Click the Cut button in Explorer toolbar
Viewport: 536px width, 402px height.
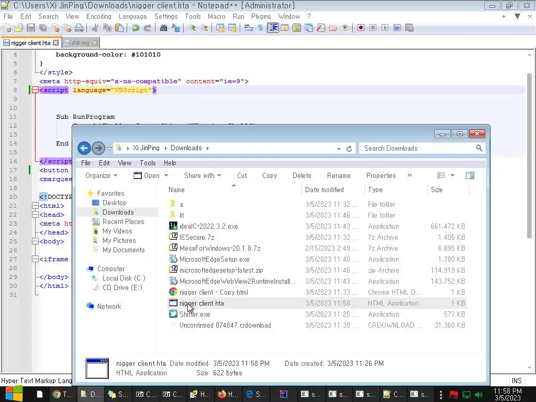click(x=242, y=175)
